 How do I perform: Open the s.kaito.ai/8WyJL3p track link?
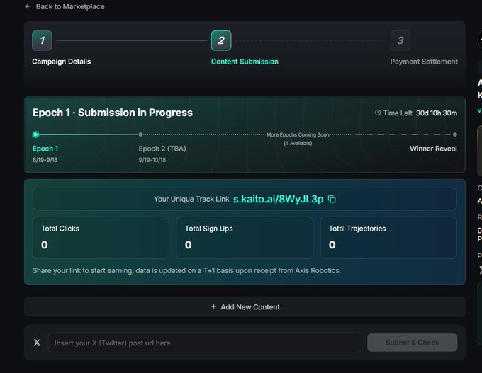278,199
